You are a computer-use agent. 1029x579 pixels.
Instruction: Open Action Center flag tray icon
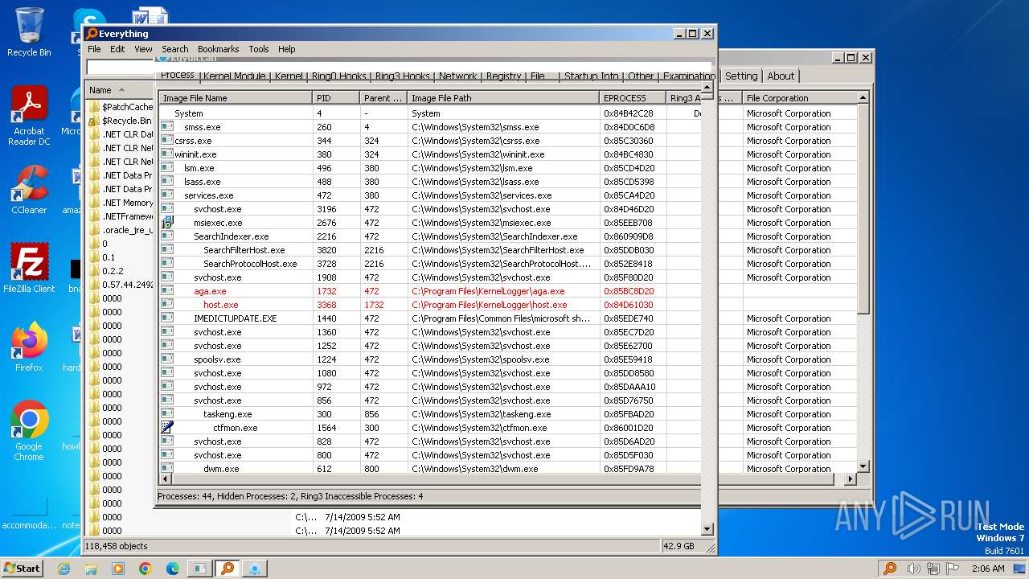[953, 569]
